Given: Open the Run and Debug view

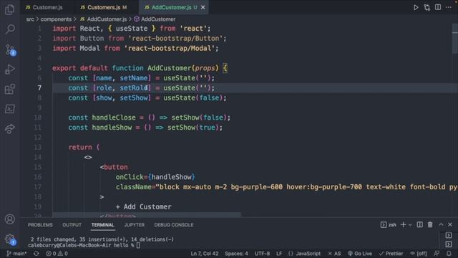Looking at the screenshot, I should (x=9, y=70).
